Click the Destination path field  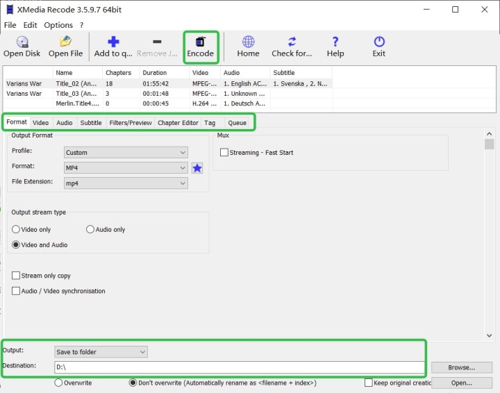tap(239, 367)
